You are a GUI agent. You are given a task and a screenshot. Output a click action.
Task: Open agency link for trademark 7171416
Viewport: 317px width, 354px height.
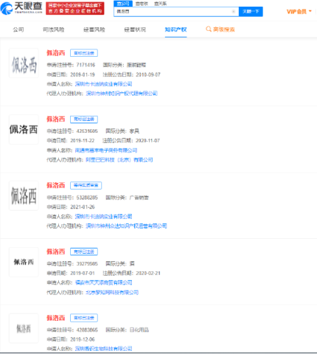pyautogui.click(x=122, y=94)
